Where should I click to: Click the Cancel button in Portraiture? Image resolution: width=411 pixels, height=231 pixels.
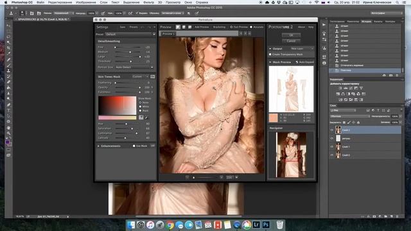[291, 41]
